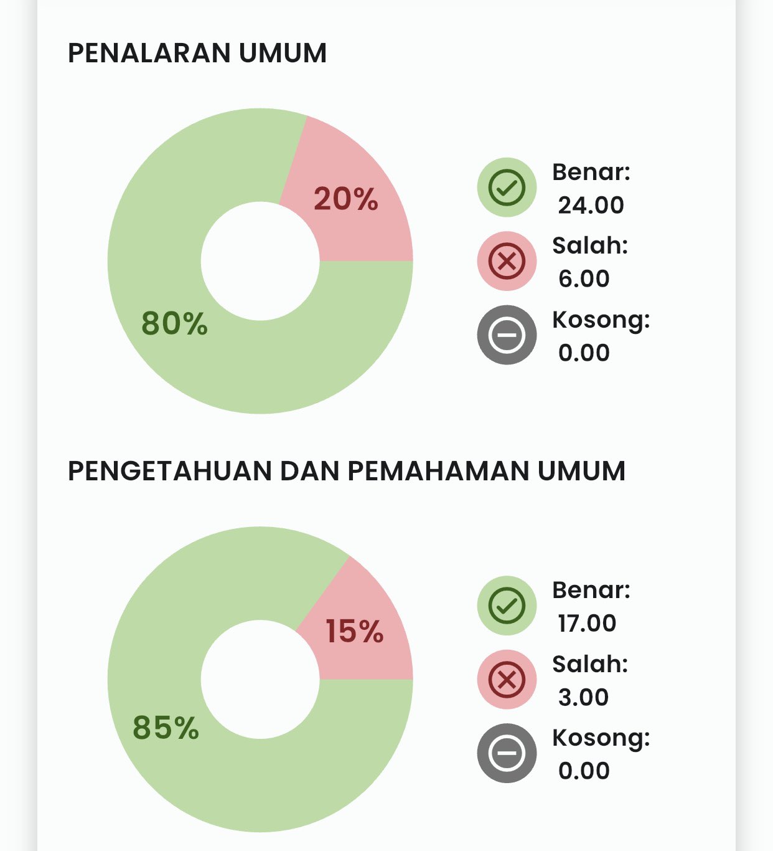Click the white center of the Penalaran Umum donut
This screenshot has width=773, height=851.
point(260,261)
